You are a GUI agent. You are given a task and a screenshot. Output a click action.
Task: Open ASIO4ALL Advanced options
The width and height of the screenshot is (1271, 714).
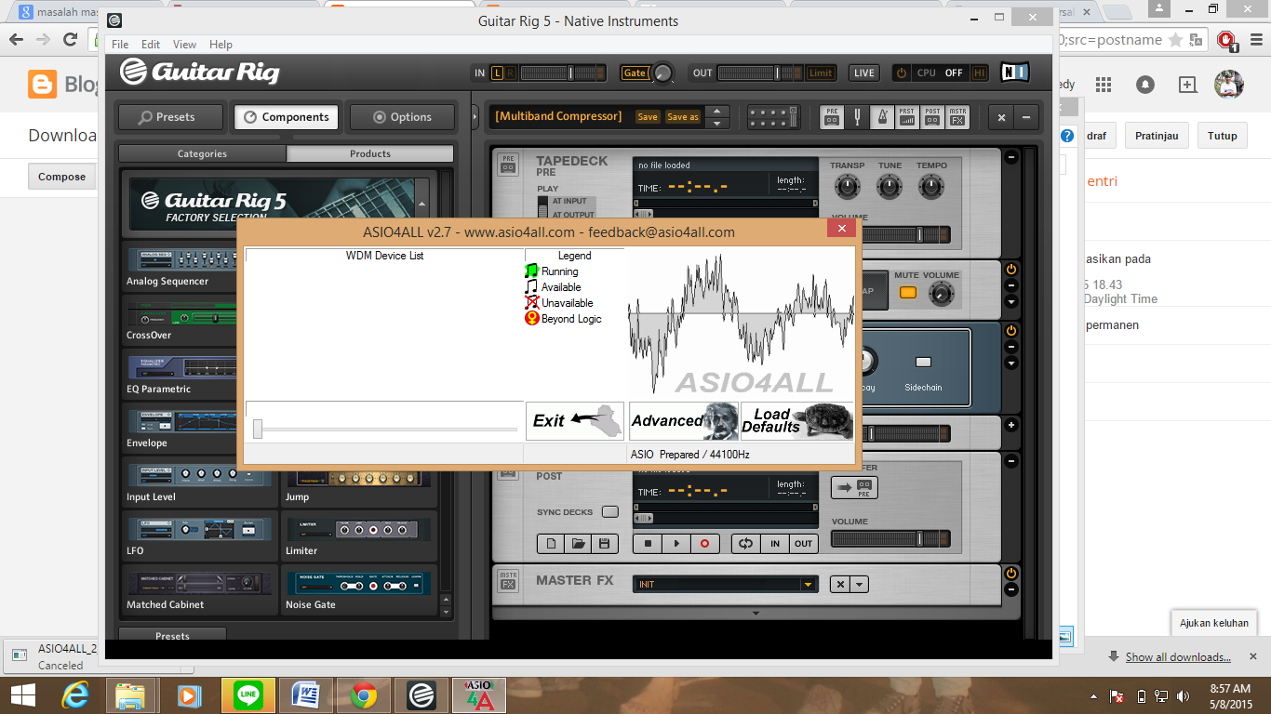[x=684, y=421]
